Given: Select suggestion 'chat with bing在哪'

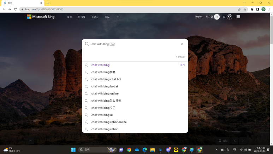Looking at the screenshot, I should click(x=135, y=72).
